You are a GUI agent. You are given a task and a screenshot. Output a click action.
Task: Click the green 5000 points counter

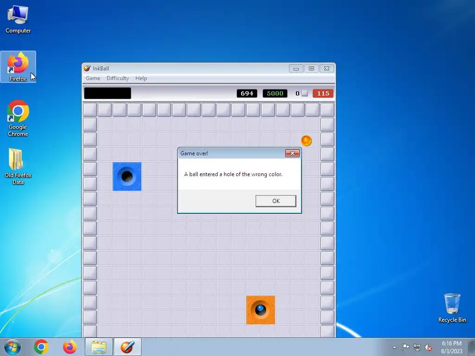coord(275,93)
